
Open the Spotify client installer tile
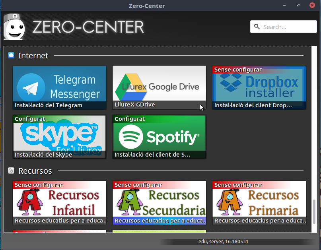coord(159,137)
